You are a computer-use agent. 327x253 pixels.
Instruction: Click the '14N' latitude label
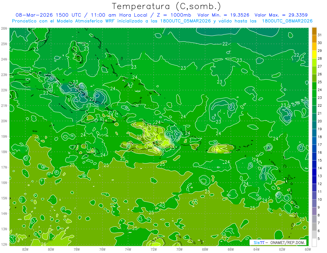4,213
